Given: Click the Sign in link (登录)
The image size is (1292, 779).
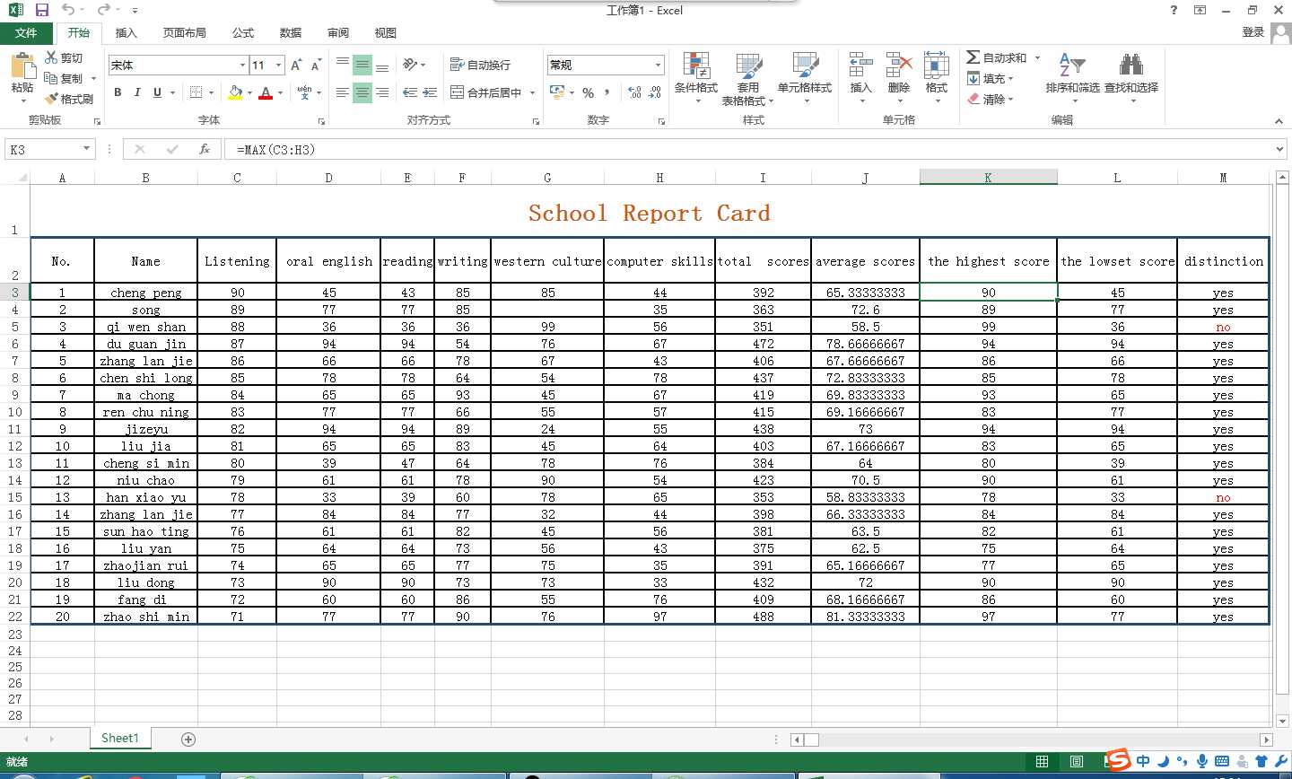Looking at the screenshot, I should click(1253, 32).
